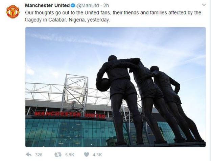Open the Manchester United display name link
The height and width of the screenshot is (161, 211).
click(47, 5)
